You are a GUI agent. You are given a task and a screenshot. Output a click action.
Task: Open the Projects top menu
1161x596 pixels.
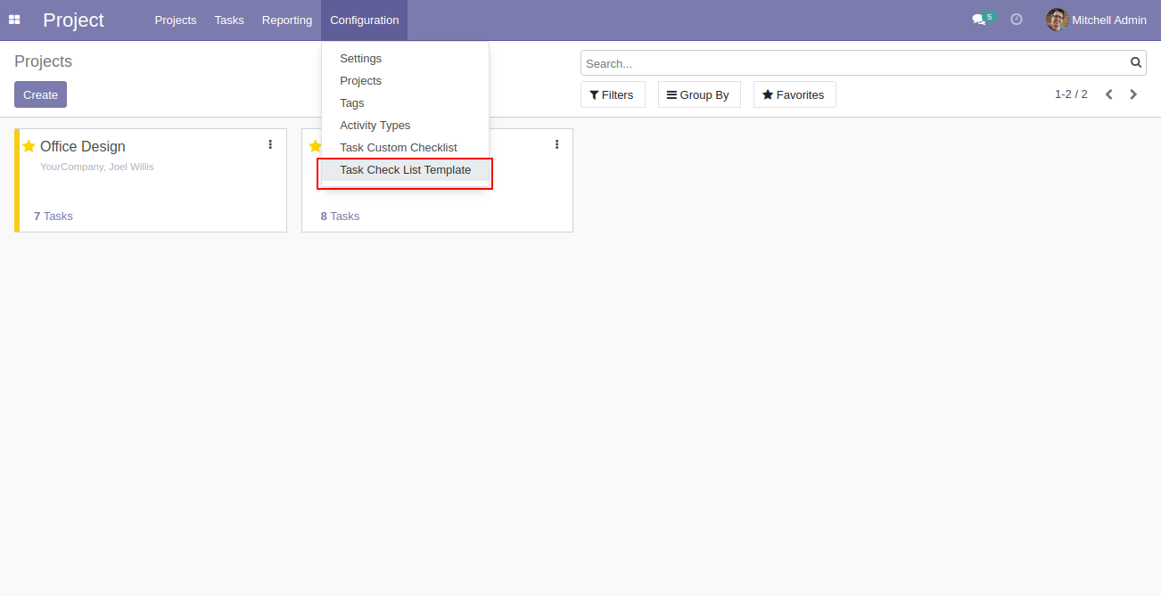click(x=176, y=20)
